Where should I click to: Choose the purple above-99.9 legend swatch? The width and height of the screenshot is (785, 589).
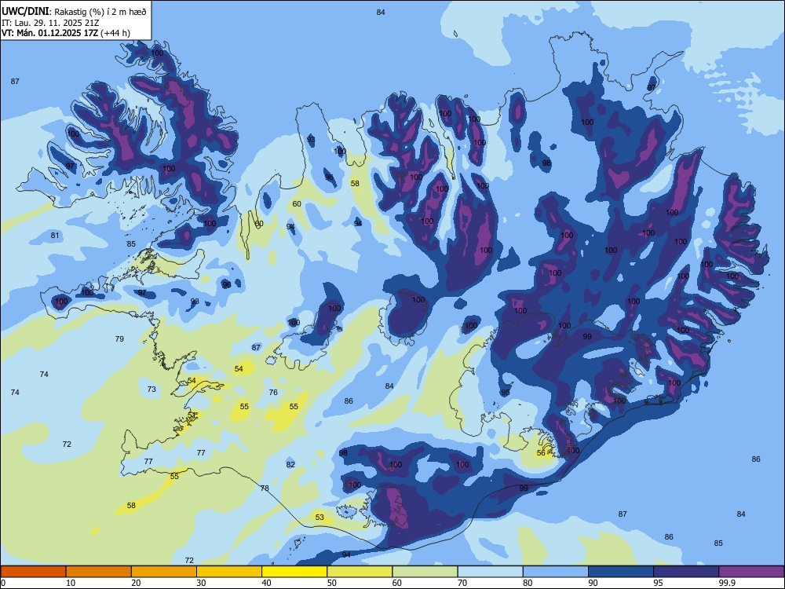(751, 572)
